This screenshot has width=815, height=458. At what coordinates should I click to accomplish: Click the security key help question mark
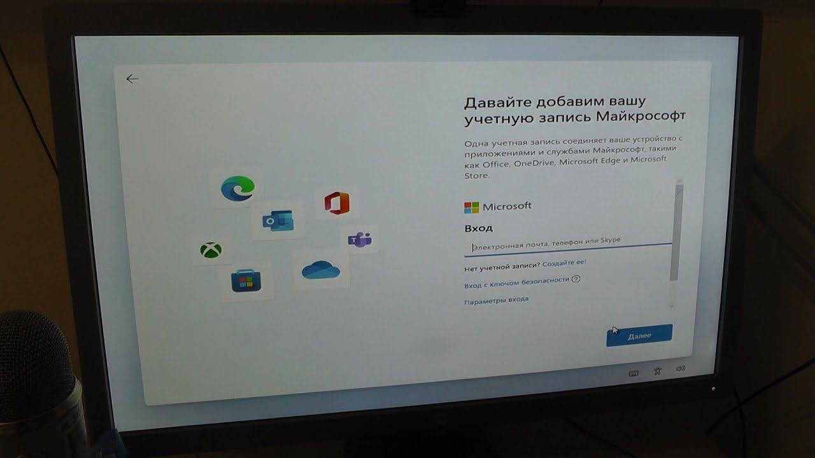(576, 279)
